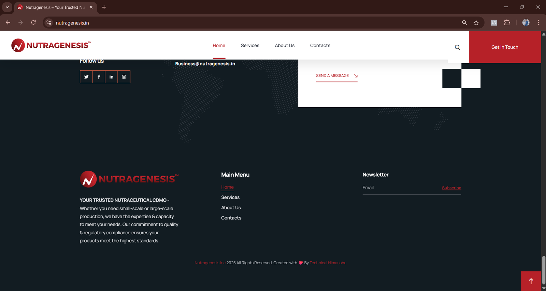Open the Services nav menu item

[250, 45]
